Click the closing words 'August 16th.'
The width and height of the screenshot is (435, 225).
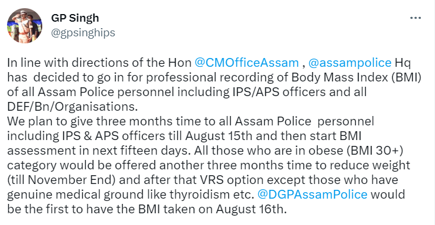click(x=251, y=209)
